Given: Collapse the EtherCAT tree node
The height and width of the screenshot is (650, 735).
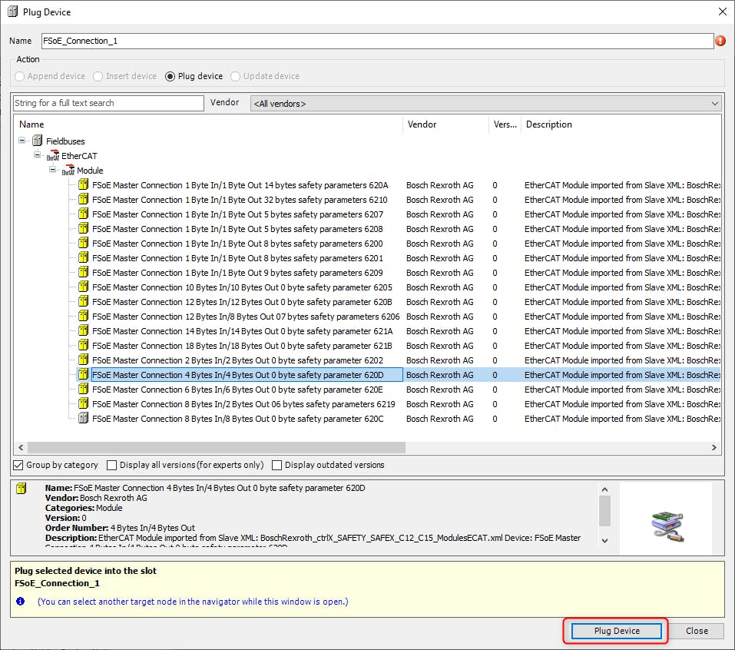Looking at the screenshot, I should point(37,154).
